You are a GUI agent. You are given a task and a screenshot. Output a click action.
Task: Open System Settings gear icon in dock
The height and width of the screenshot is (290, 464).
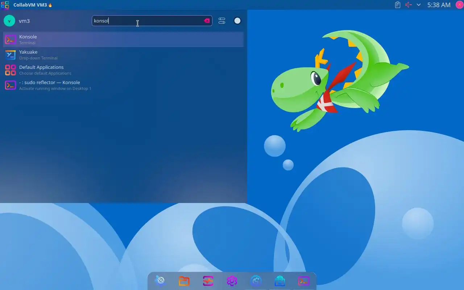(232, 281)
